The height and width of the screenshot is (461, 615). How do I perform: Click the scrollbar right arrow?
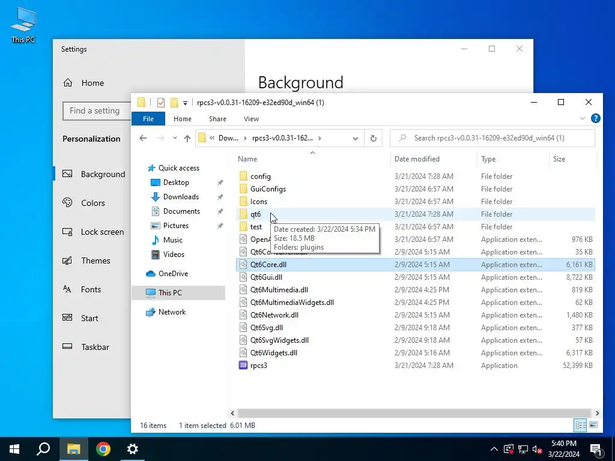[x=598, y=413]
